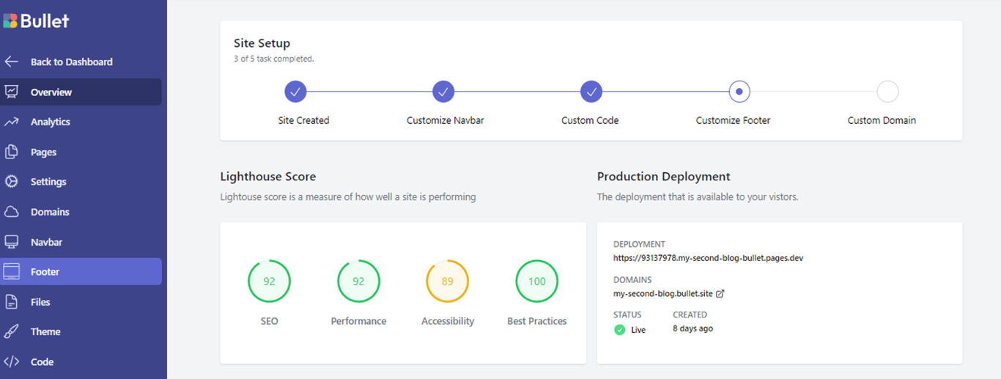This screenshot has width=1001, height=379.
Task: Open the Files sidebar section
Action: pyautogui.click(x=40, y=302)
